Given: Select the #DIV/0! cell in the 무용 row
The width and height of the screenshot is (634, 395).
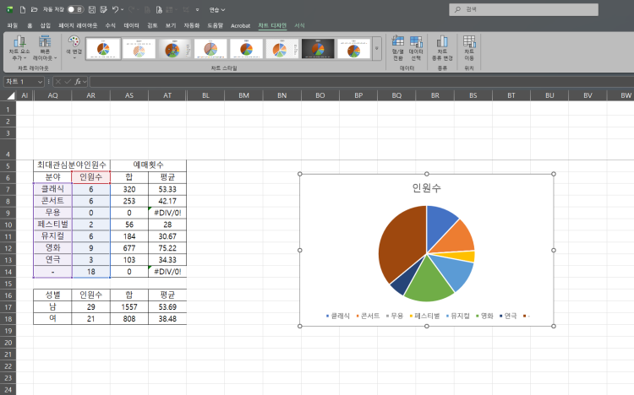Looking at the screenshot, I should (x=167, y=213).
